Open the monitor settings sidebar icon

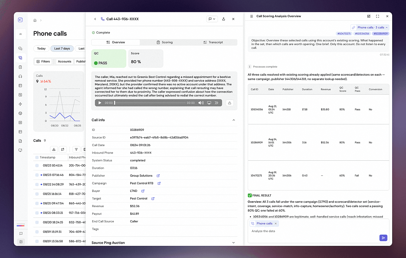coord(20,150)
